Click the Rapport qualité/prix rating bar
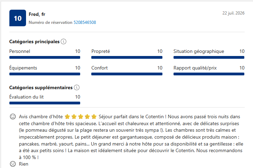This screenshot has height=168, width=253. [x=209, y=74]
